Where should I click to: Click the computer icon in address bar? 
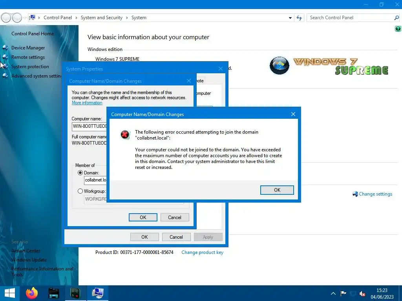32,17
